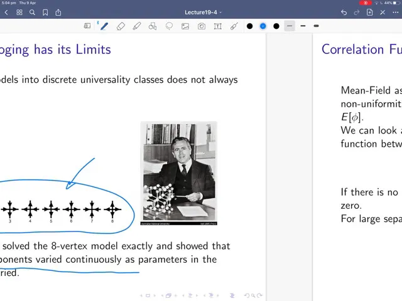
Task: Select the thinnest stroke width
Action: [290, 26]
